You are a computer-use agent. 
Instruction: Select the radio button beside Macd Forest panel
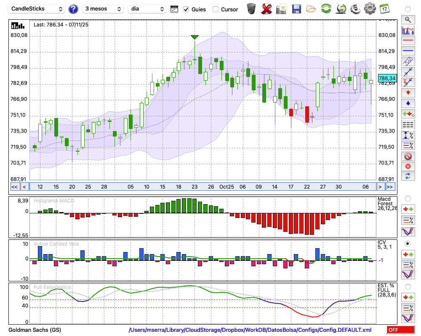click(x=408, y=198)
